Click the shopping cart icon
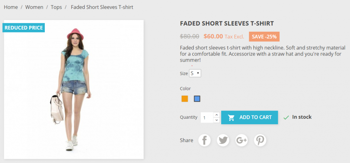The height and width of the screenshot is (163, 350). (x=231, y=117)
